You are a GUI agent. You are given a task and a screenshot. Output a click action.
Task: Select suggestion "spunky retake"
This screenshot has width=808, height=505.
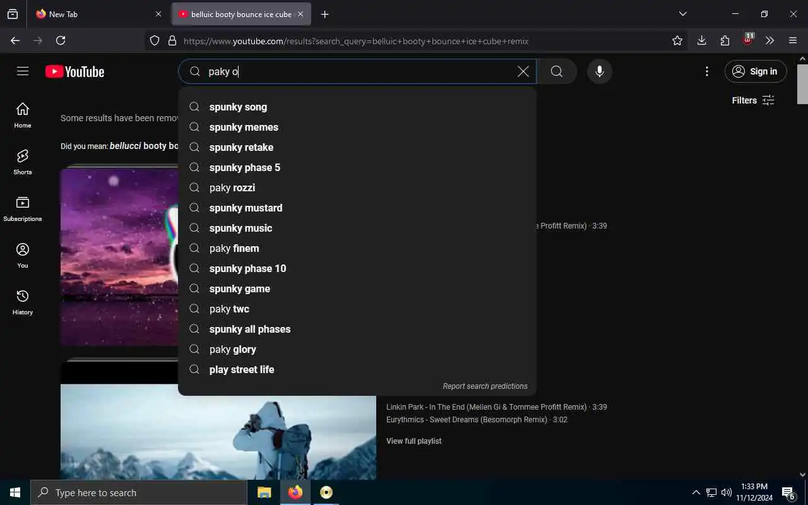pyautogui.click(x=357, y=147)
